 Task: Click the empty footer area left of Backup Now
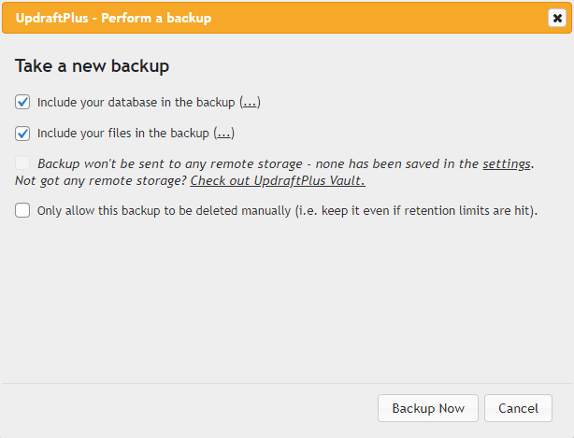click(187, 408)
